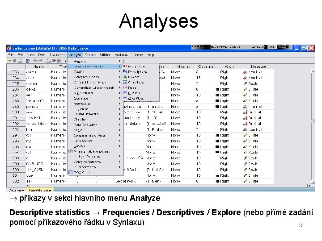Choose Complex Samples in Analyze menu
The width and height of the screenshot is (322, 241).
[x=95, y=162]
